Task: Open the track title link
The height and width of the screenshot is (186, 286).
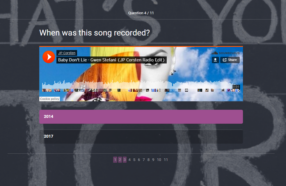Action: [x=111, y=60]
